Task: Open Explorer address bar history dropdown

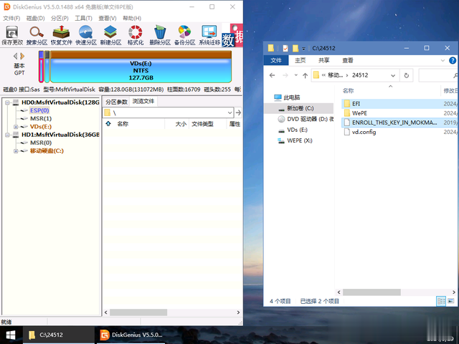Action: coord(393,75)
